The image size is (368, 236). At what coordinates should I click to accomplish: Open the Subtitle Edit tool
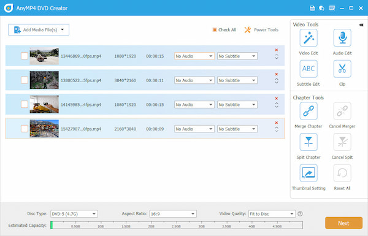(x=309, y=69)
